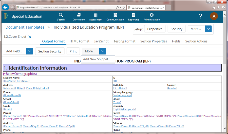
Task: Click the {FirstName} field link
Action: (9, 81)
